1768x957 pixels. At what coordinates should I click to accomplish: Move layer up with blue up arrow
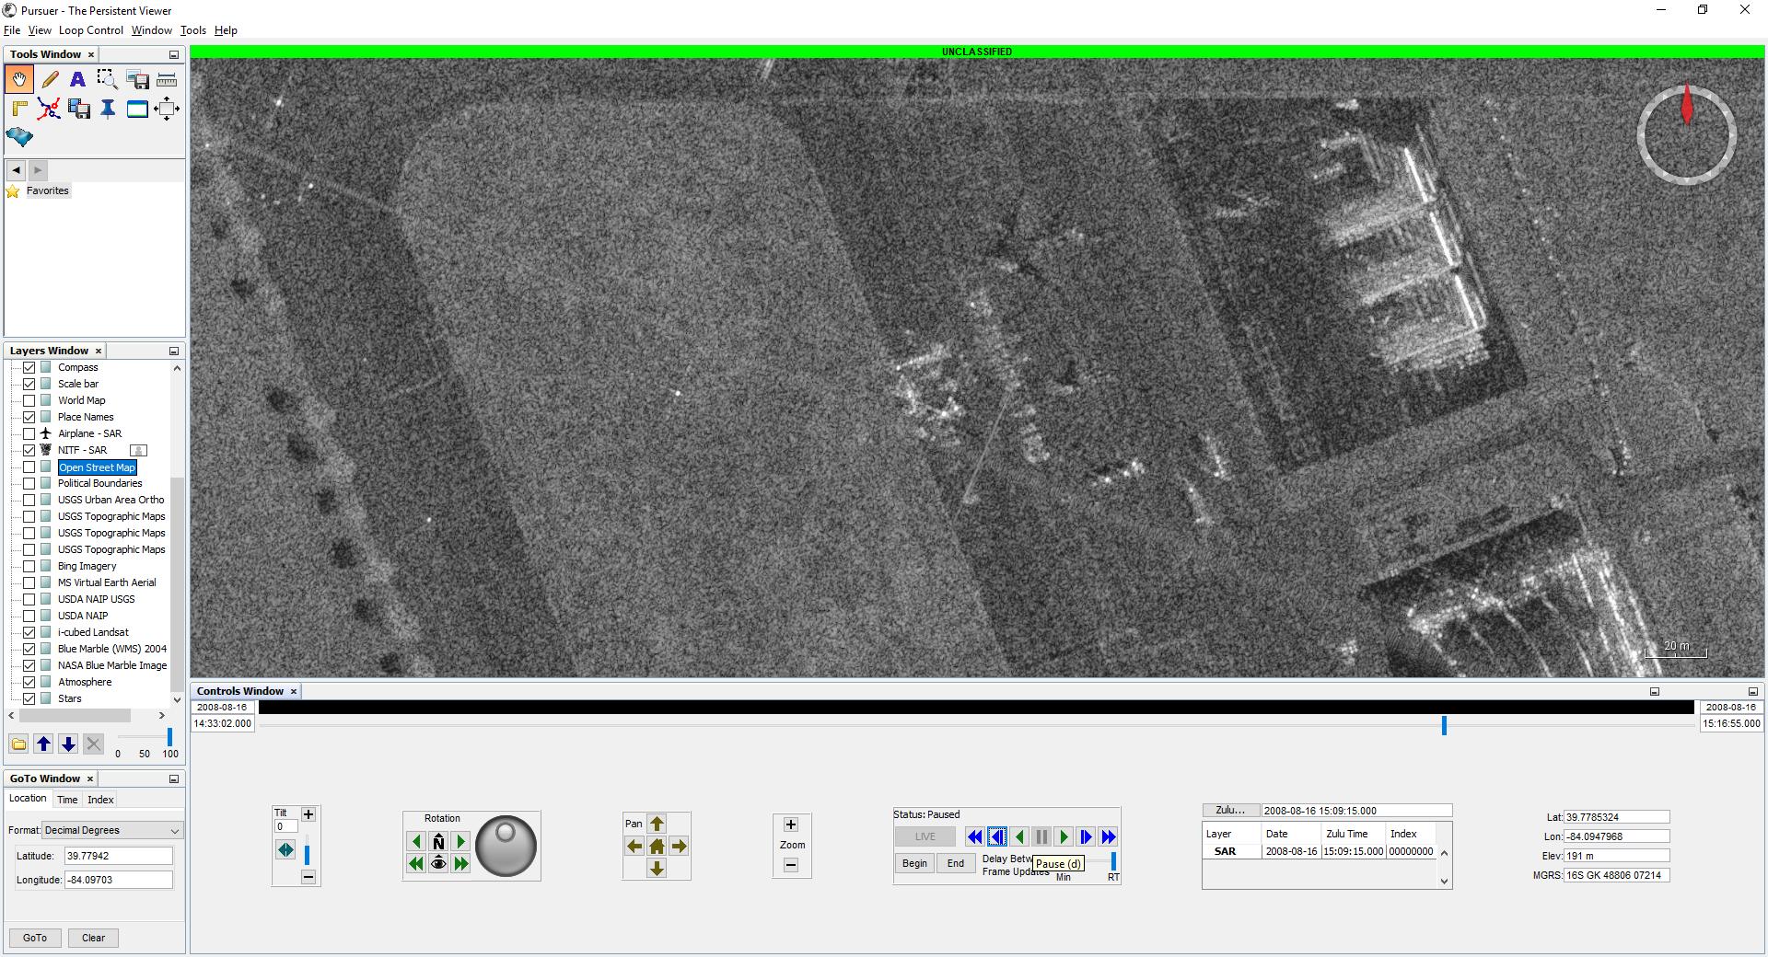(43, 744)
